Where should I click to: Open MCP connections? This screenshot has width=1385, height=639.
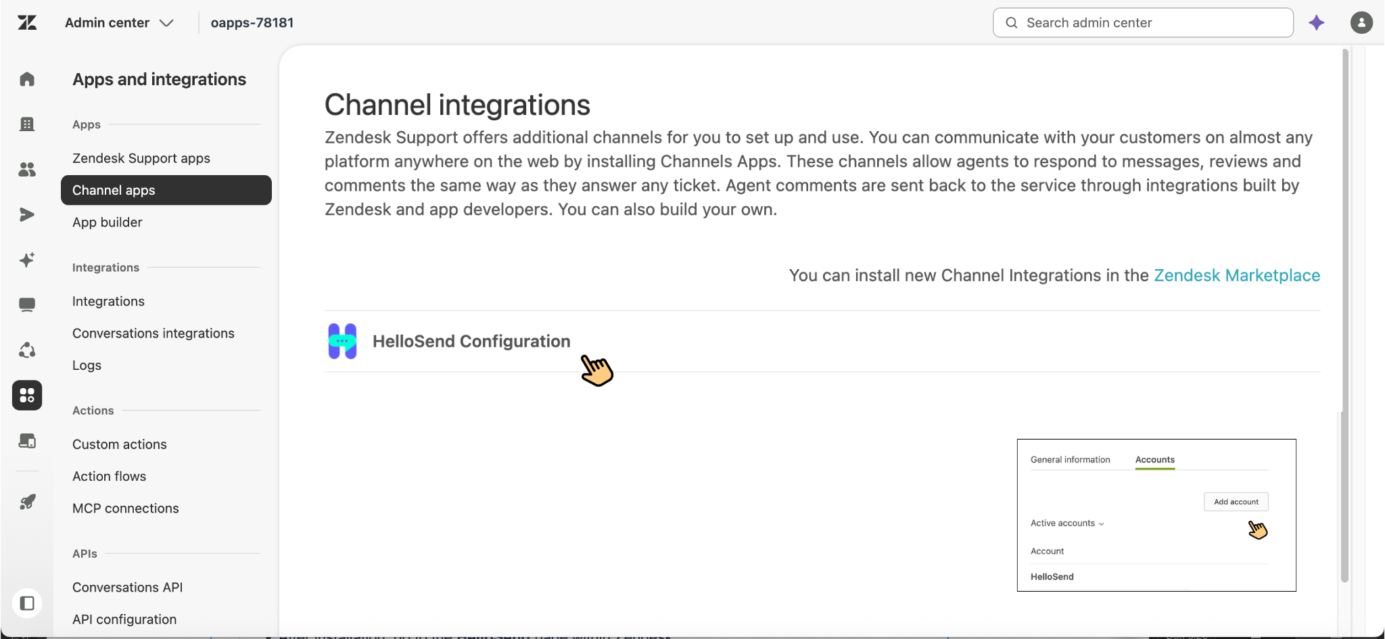click(x=126, y=508)
